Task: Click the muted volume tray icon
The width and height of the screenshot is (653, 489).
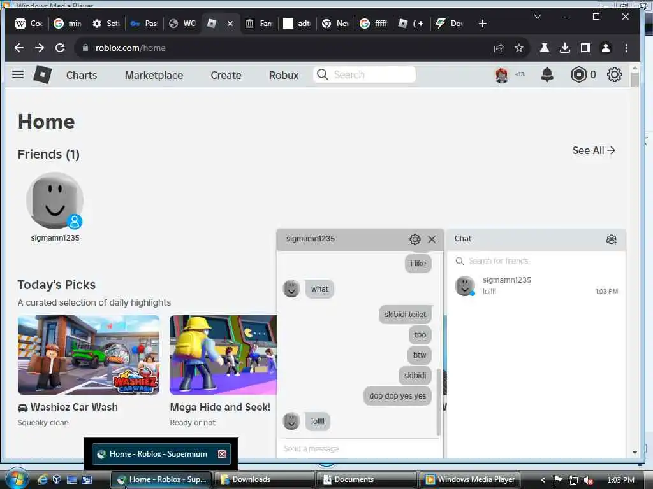Action: pyautogui.click(x=589, y=480)
